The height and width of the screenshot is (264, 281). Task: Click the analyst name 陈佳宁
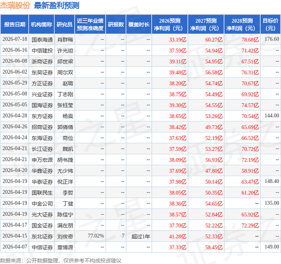(x=65, y=214)
